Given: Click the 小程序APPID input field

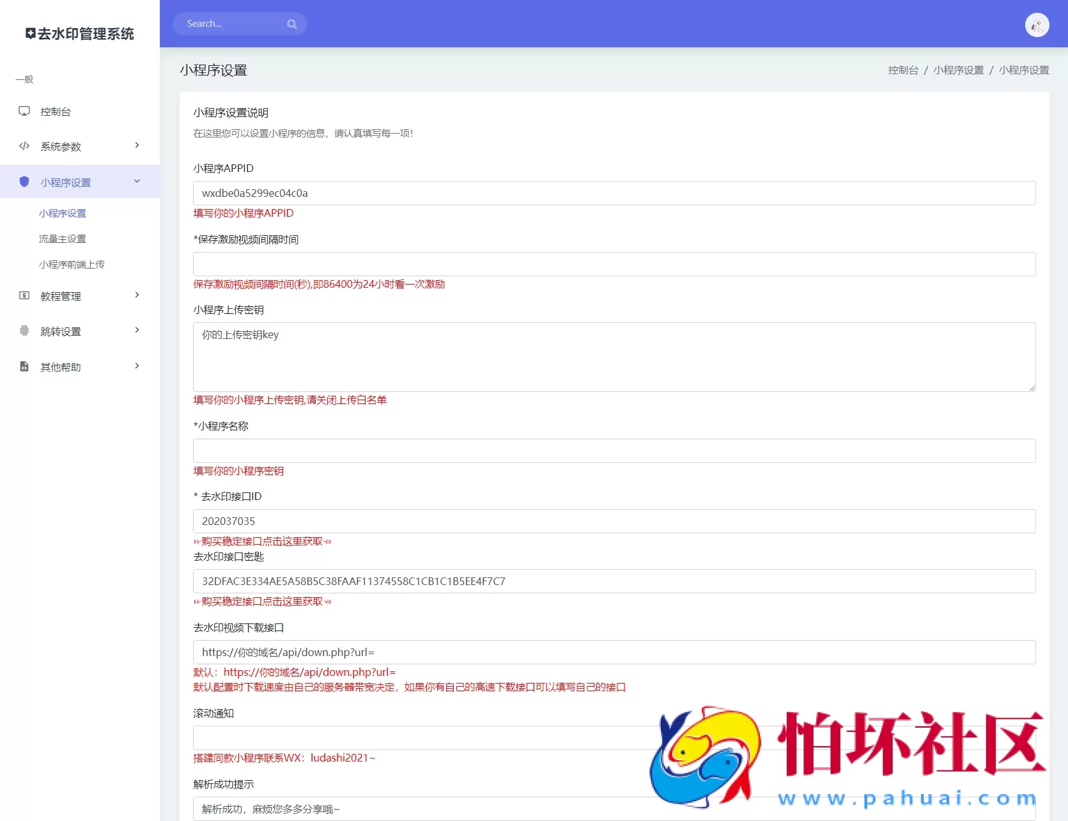Looking at the screenshot, I should pyautogui.click(x=613, y=192).
